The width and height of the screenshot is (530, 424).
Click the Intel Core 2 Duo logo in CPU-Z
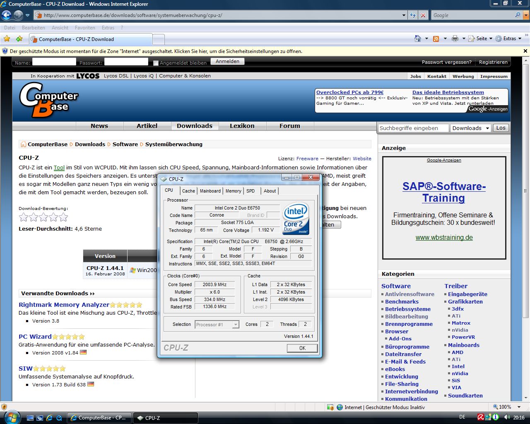pyautogui.click(x=296, y=218)
